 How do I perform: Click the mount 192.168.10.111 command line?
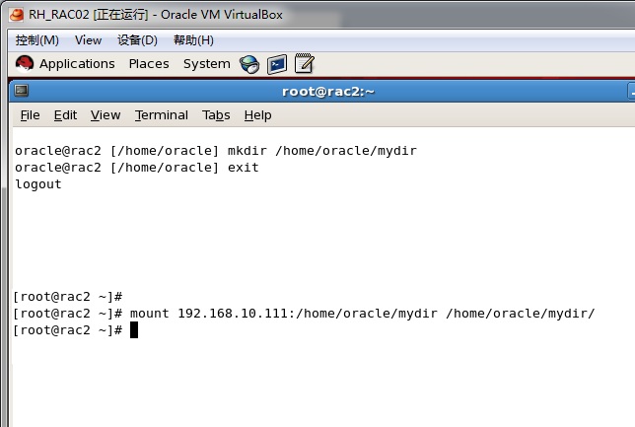pos(304,314)
